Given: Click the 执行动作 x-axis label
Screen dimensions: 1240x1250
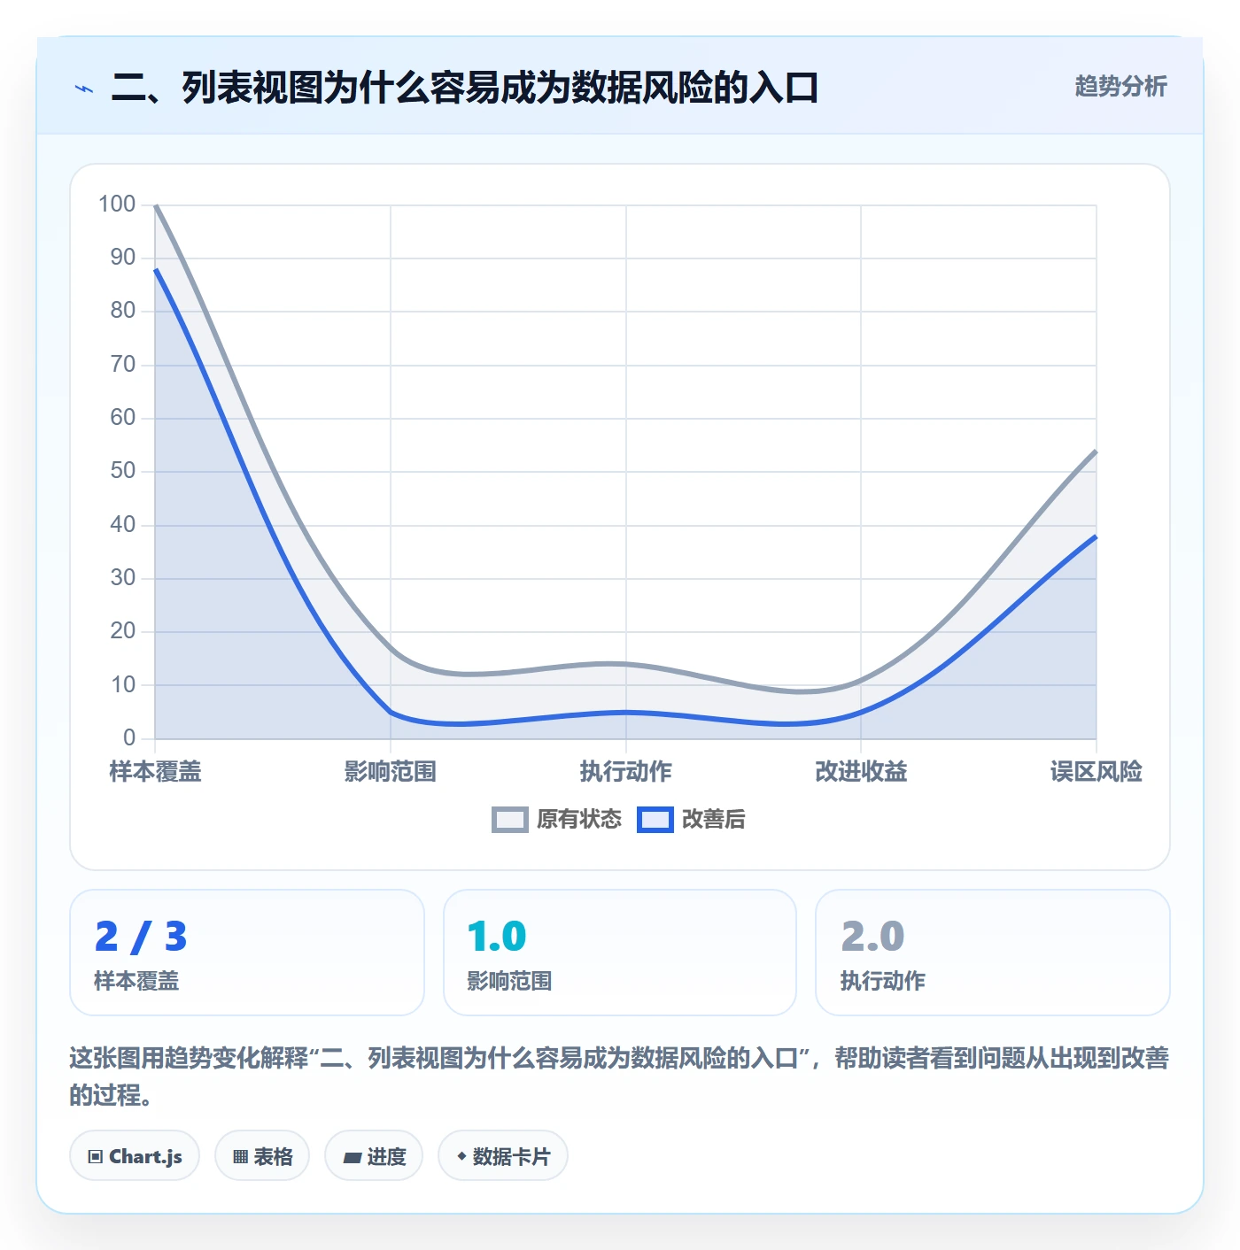Looking at the screenshot, I should click(625, 772).
